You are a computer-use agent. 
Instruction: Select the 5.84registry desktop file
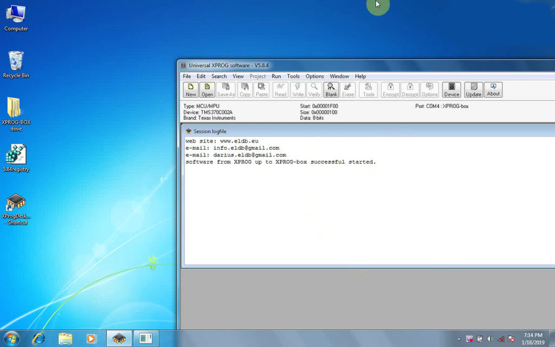(16, 158)
